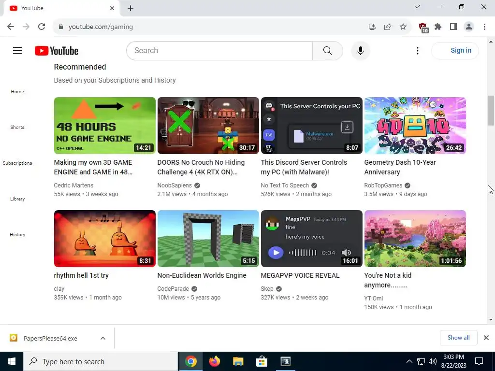
Task: Select the YouTube browser tab
Action: (x=61, y=8)
